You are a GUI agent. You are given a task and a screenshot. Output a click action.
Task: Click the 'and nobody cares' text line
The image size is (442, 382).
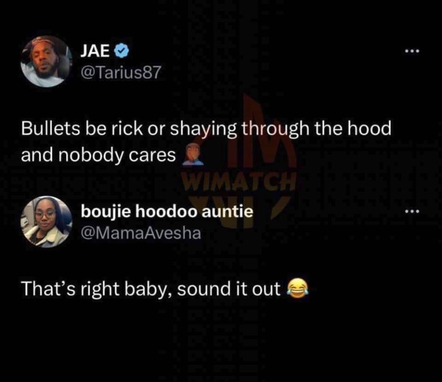(98, 155)
